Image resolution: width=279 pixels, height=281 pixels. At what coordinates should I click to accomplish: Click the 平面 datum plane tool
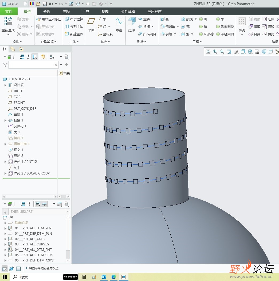click(91, 21)
